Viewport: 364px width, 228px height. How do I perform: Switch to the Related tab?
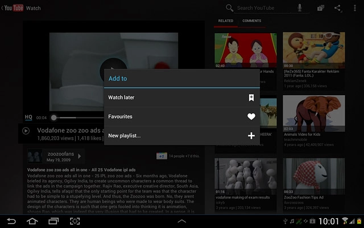coord(226,21)
